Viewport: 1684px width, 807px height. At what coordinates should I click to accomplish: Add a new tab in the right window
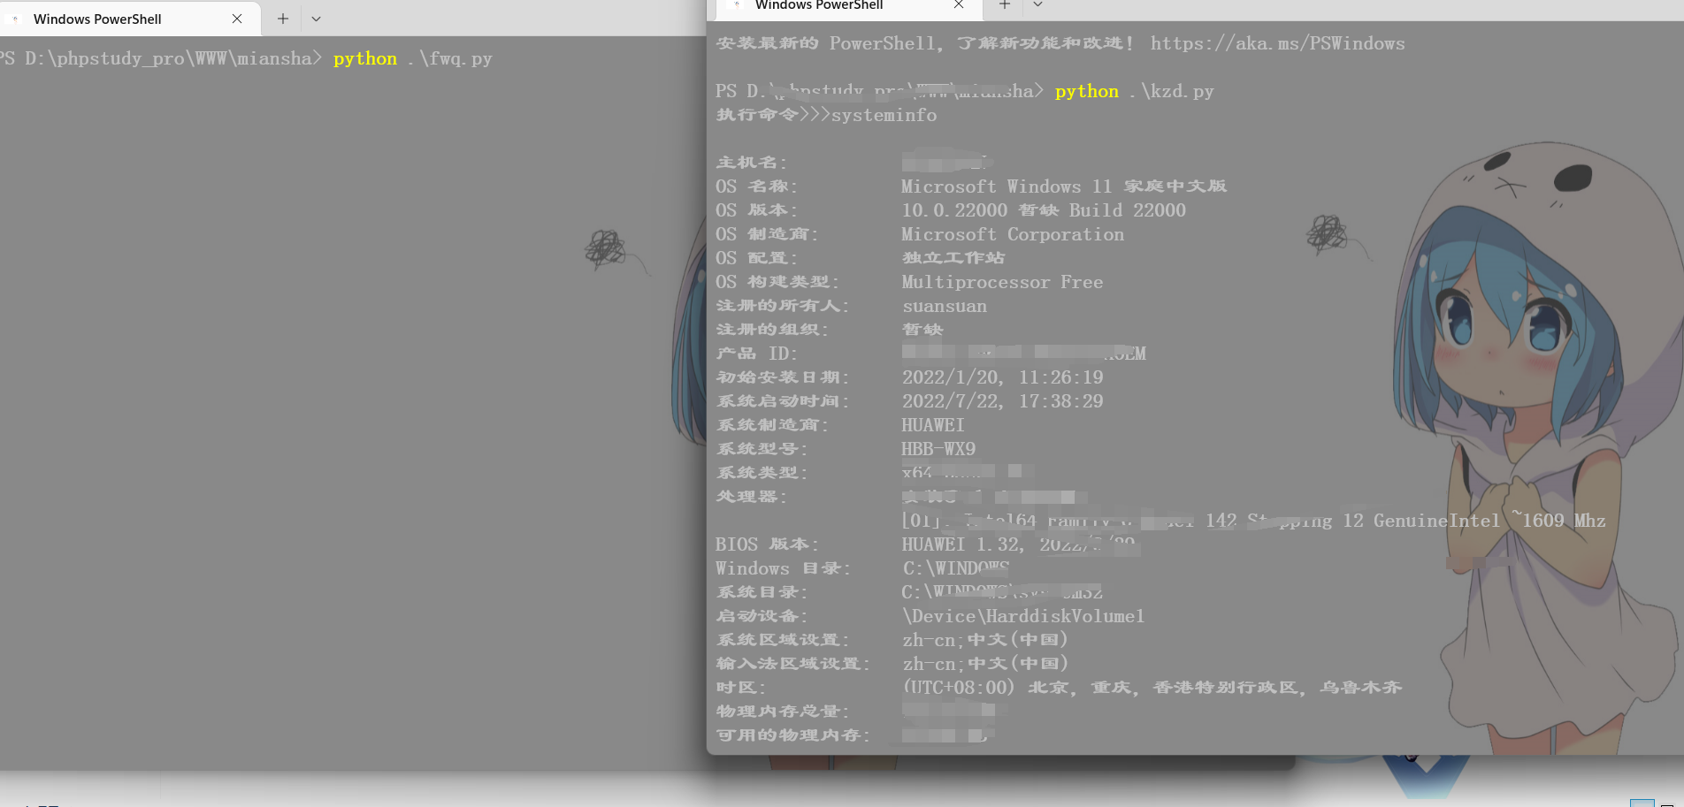coord(1005,5)
